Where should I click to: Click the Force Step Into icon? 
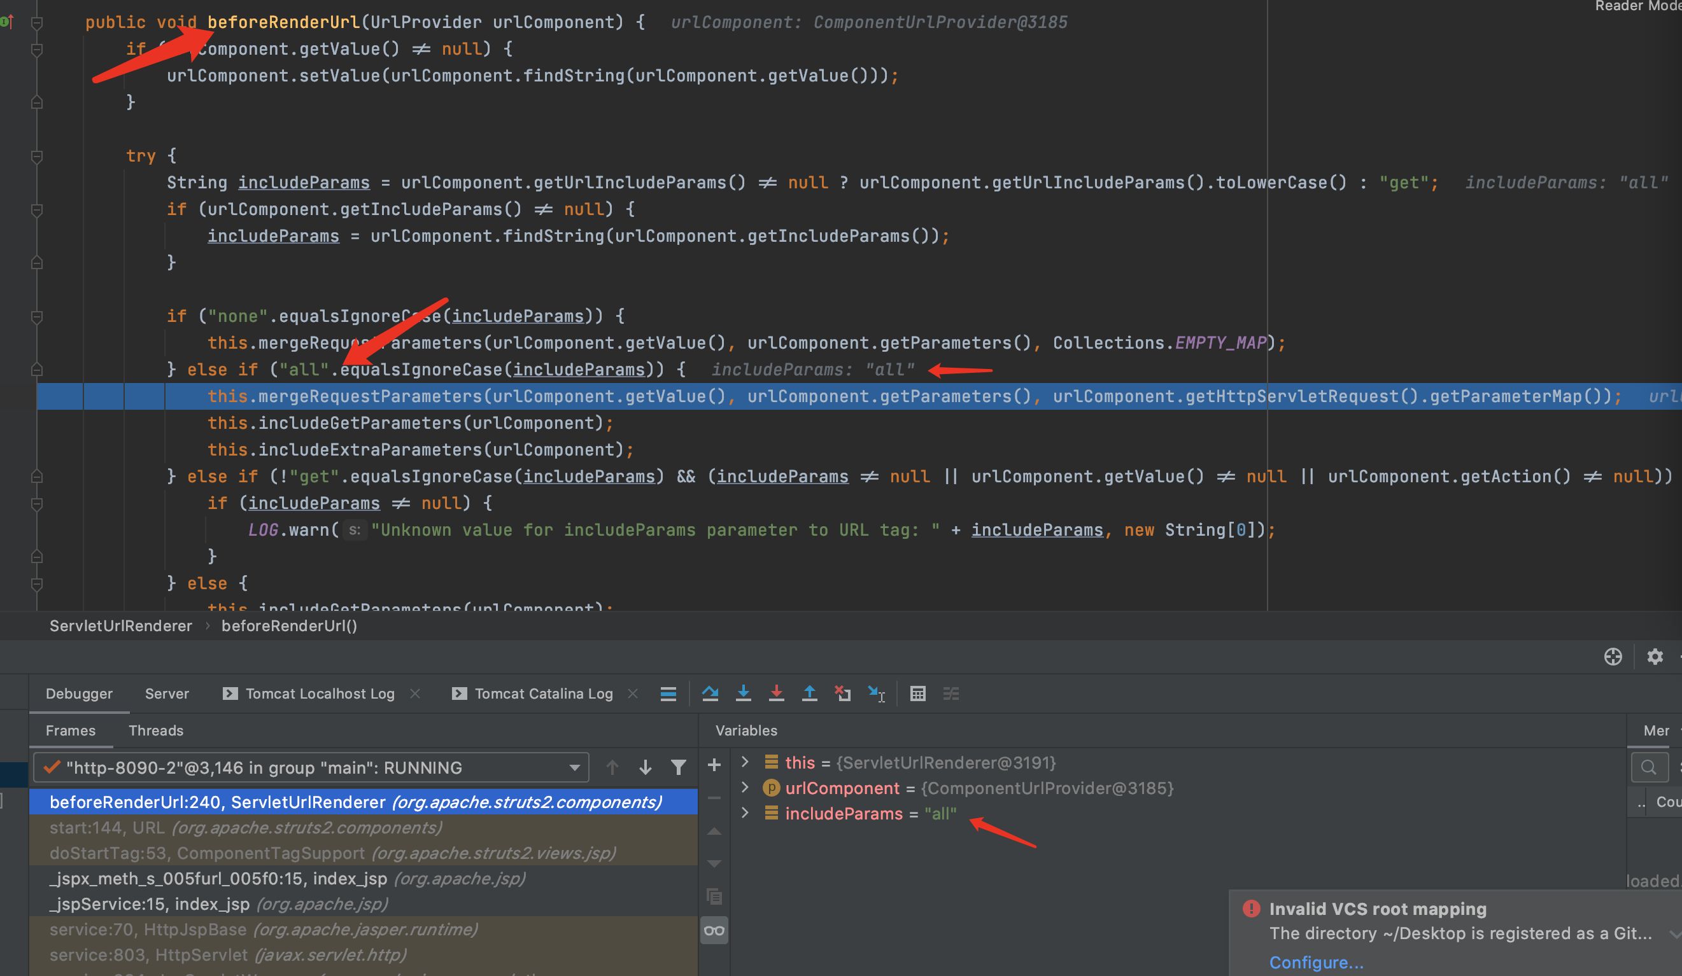776,694
